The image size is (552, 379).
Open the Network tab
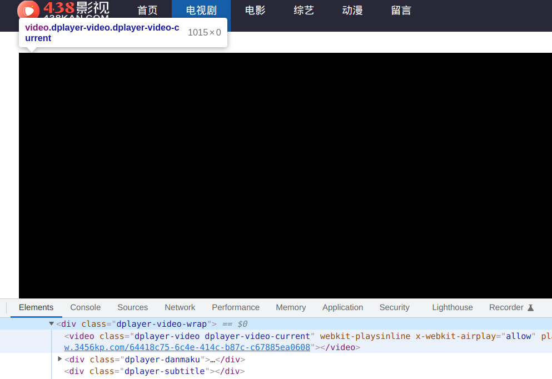pos(180,307)
